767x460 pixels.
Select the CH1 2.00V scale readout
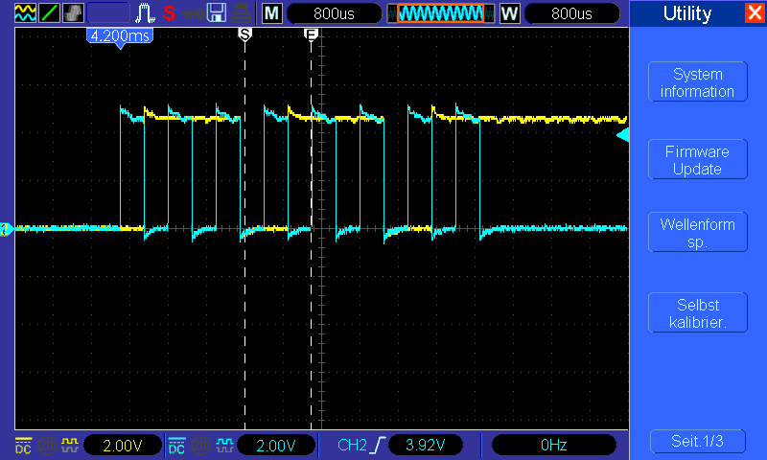coord(123,445)
